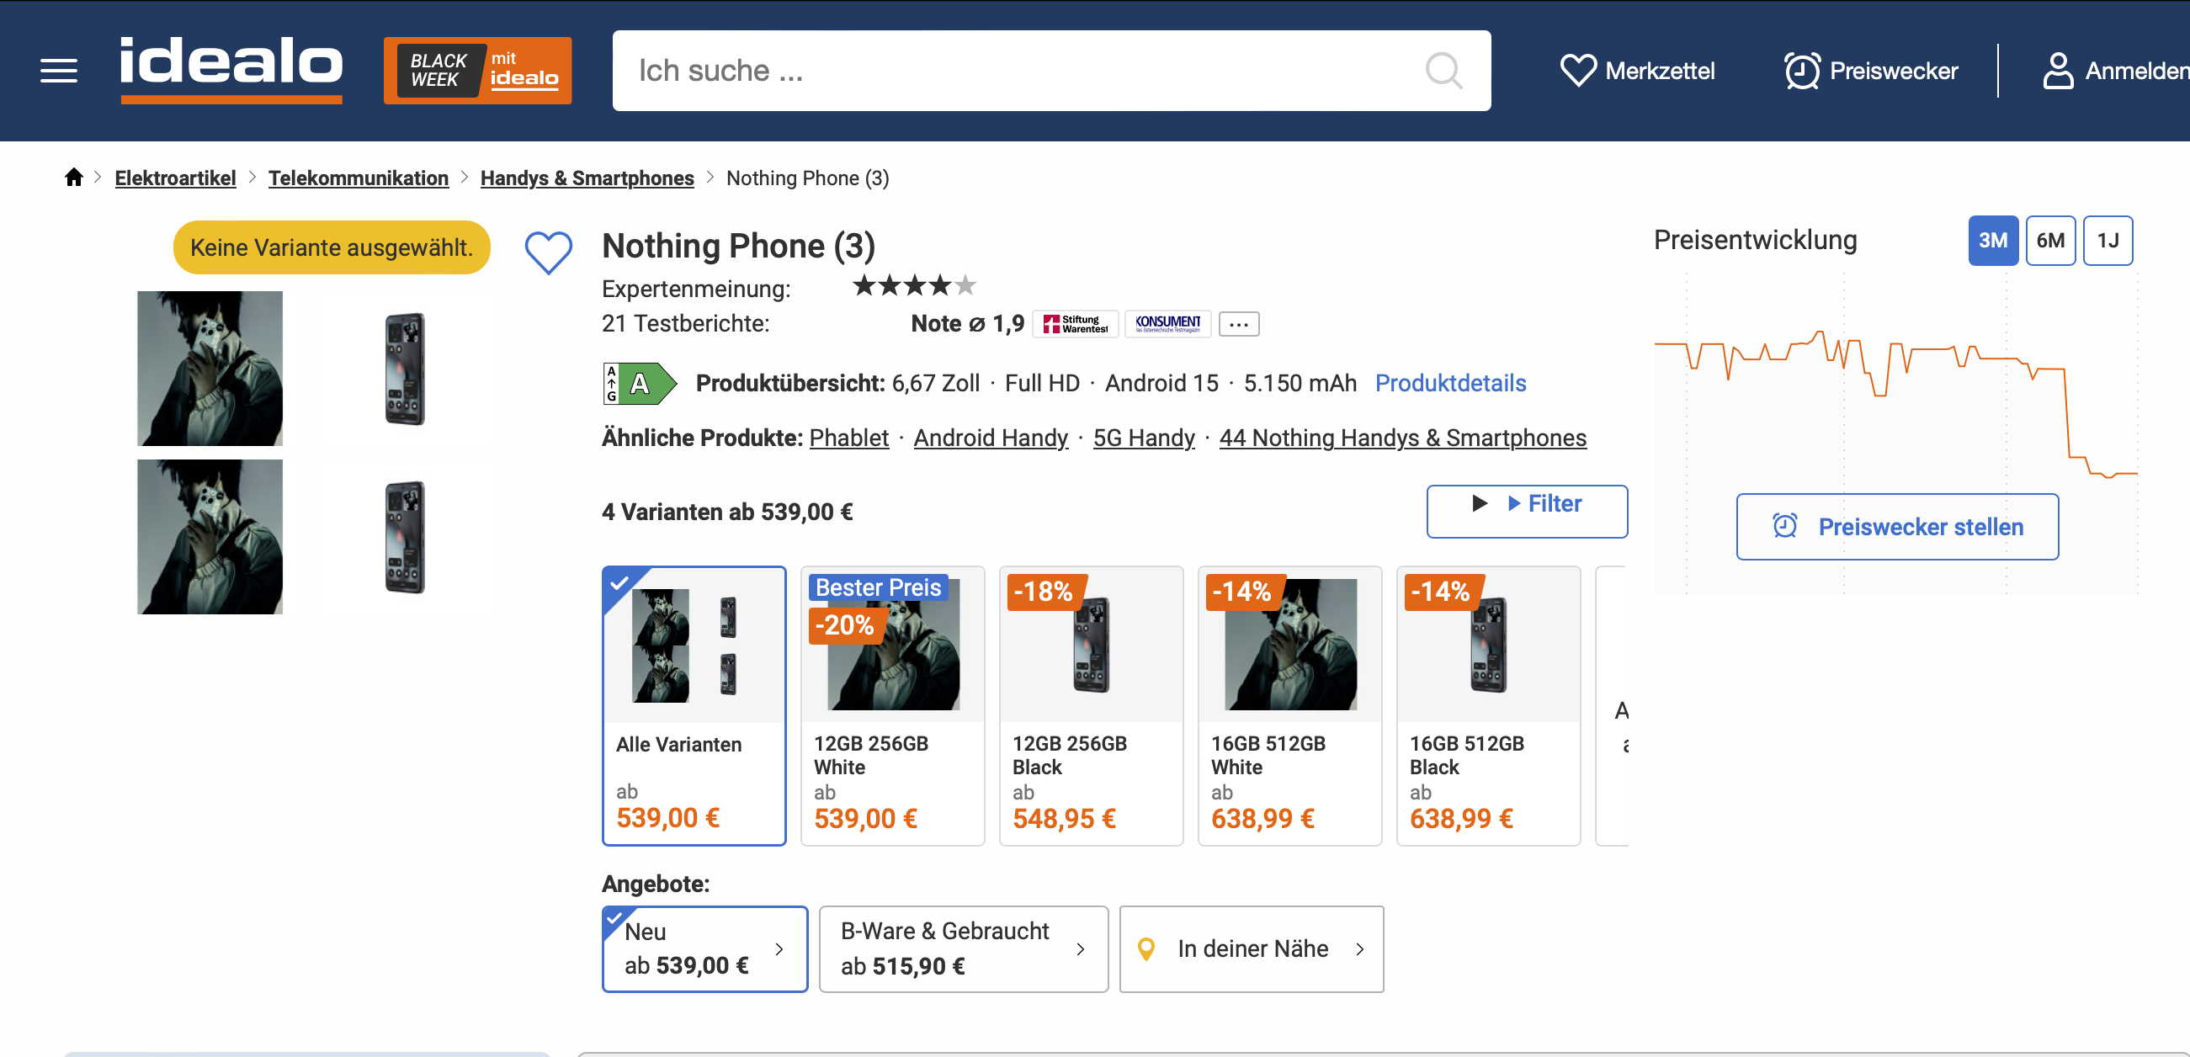Open Preiswecker alarm clock in header
The image size is (2190, 1057).
pyautogui.click(x=1801, y=71)
